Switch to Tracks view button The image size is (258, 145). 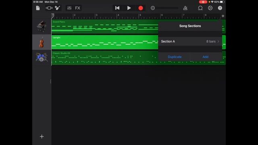tap(49, 8)
